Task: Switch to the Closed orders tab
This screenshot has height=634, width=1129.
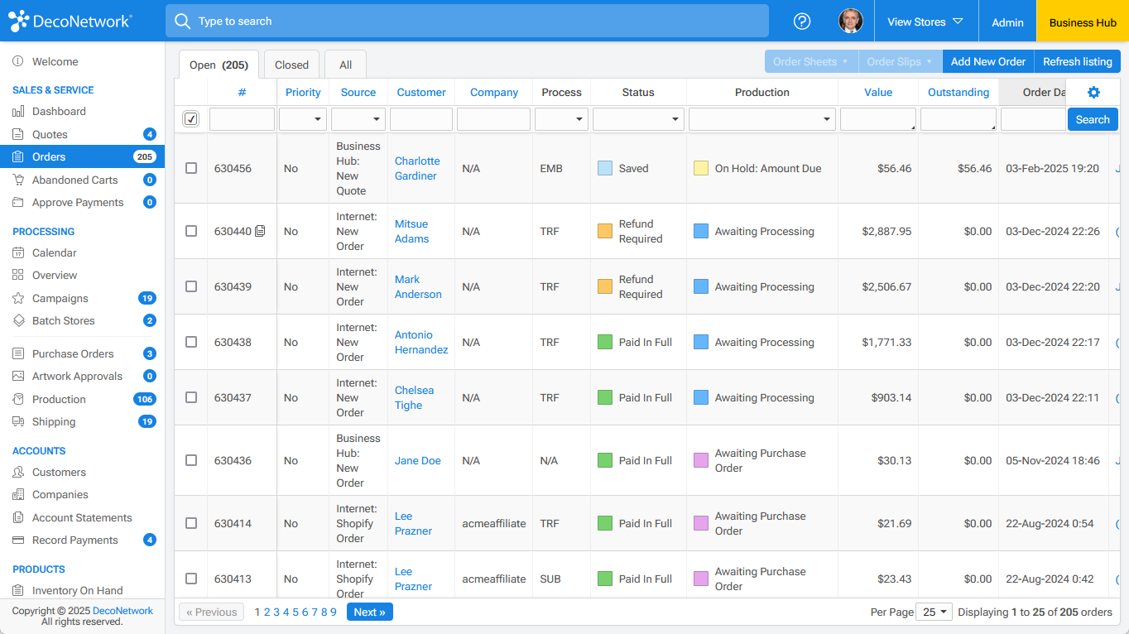Action: pyautogui.click(x=291, y=65)
